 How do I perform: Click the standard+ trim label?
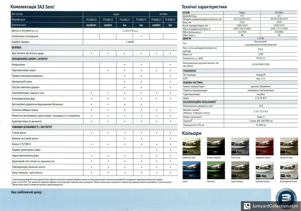tap(91, 25)
